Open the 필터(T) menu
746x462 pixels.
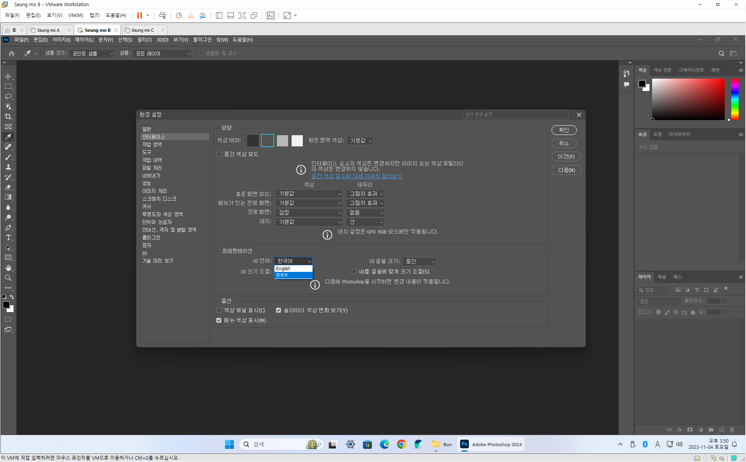pyautogui.click(x=144, y=40)
